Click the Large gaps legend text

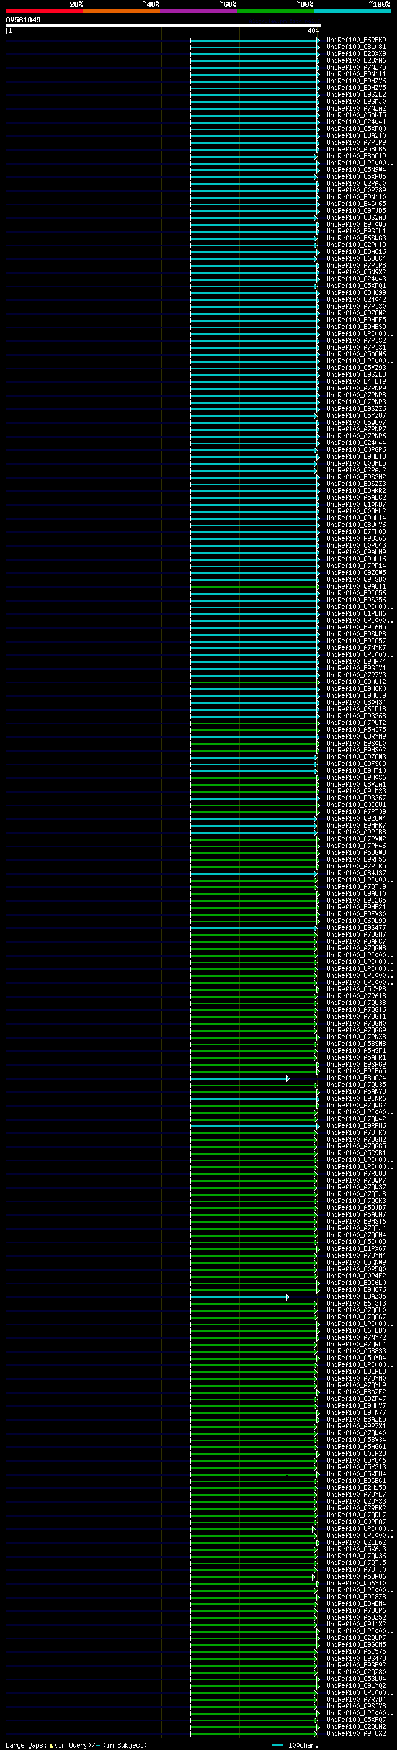pos(76,1745)
